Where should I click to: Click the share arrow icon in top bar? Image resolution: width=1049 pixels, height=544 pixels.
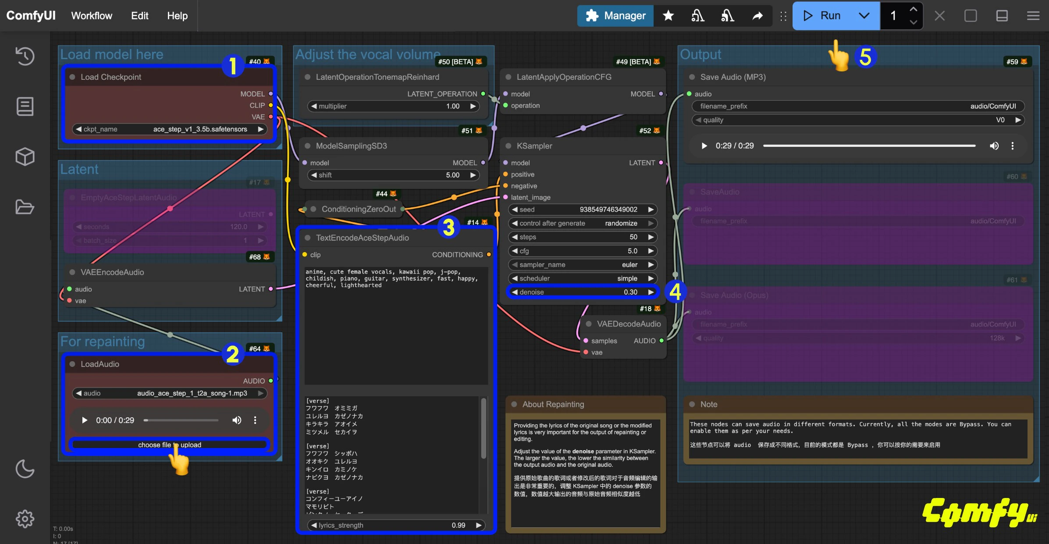(x=757, y=16)
